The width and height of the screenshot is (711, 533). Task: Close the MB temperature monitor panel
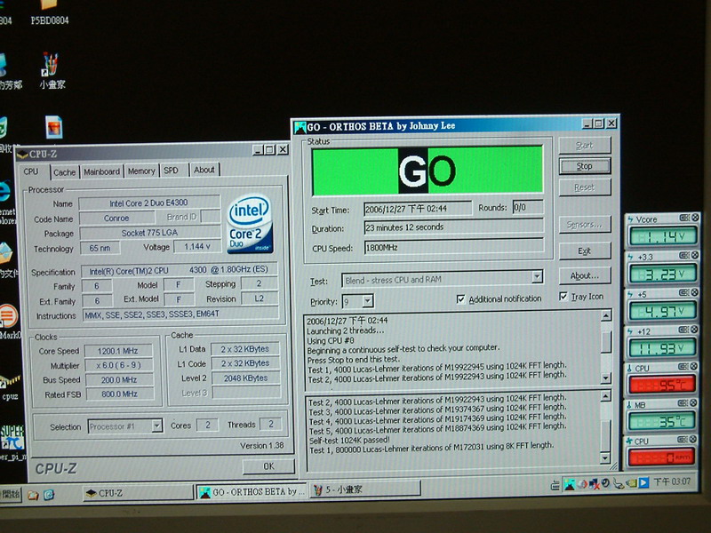693,403
